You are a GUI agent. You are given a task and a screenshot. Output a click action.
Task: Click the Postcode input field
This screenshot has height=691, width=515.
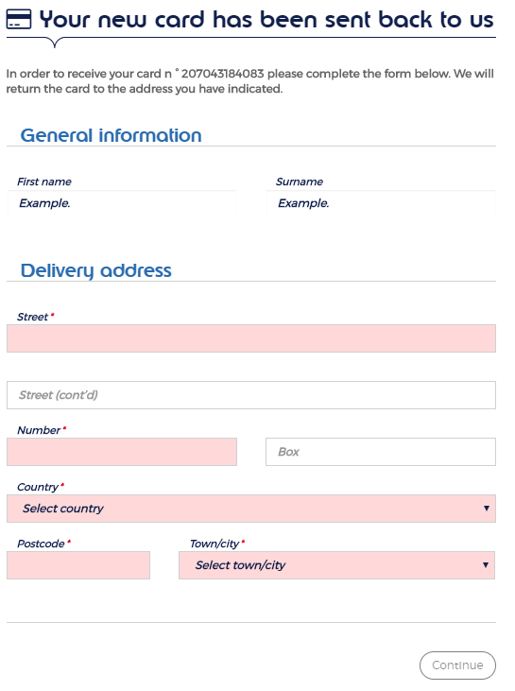click(x=78, y=565)
